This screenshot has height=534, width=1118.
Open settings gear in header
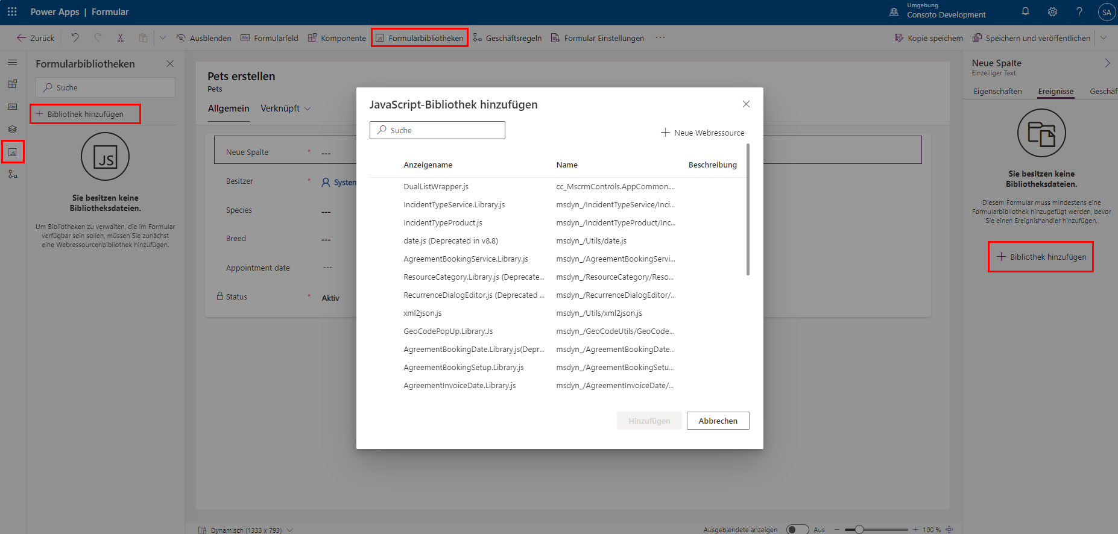click(1052, 11)
